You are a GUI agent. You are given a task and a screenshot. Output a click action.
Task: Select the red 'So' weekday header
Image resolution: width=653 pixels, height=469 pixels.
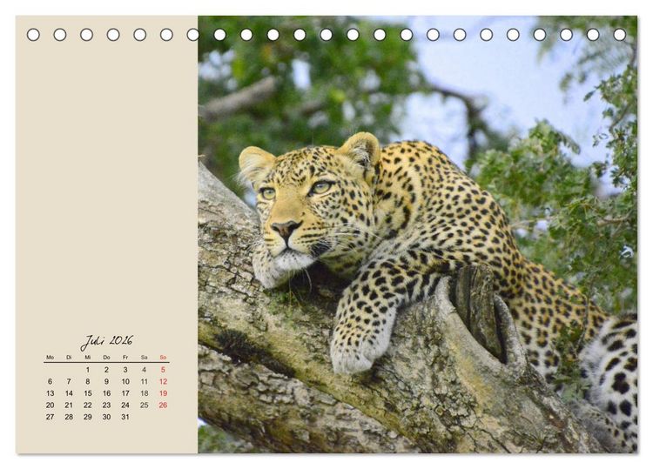(163, 358)
